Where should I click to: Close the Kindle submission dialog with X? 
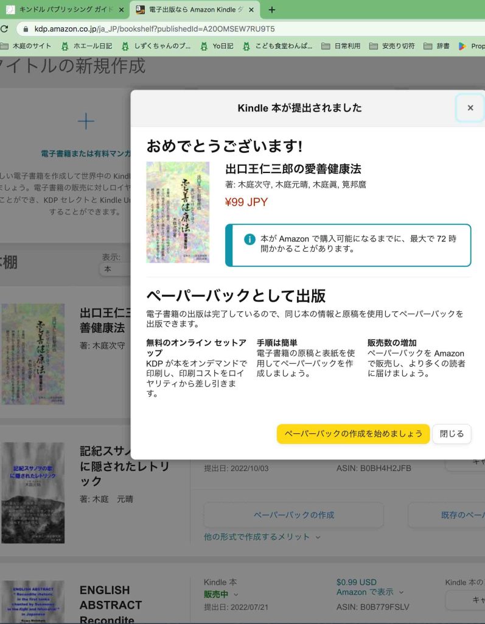coord(470,108)
